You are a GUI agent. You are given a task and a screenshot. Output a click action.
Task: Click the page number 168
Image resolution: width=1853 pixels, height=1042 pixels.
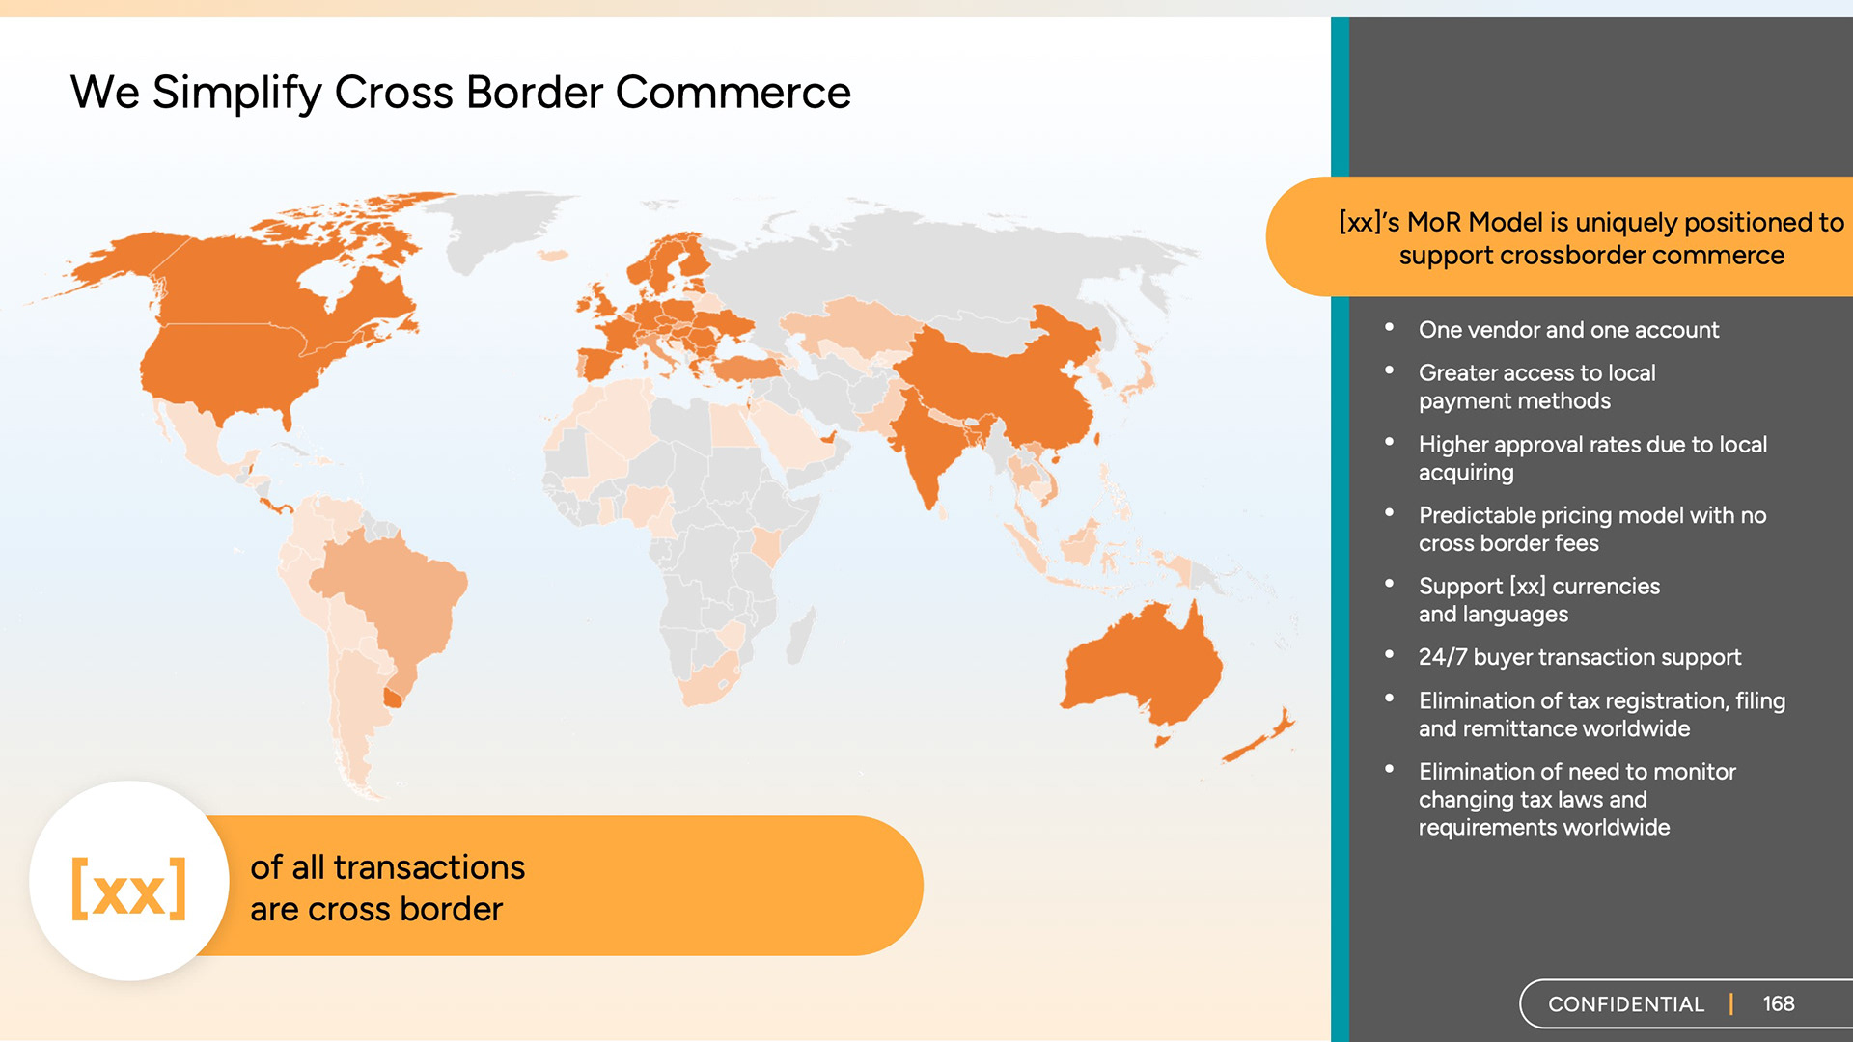click(1778, 1004)
